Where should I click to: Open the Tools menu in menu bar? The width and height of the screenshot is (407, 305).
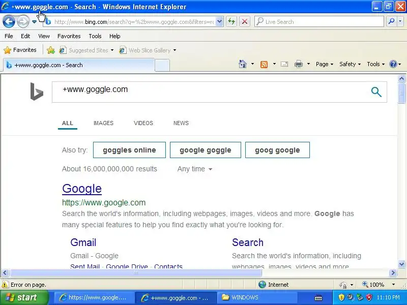point(95,36)
